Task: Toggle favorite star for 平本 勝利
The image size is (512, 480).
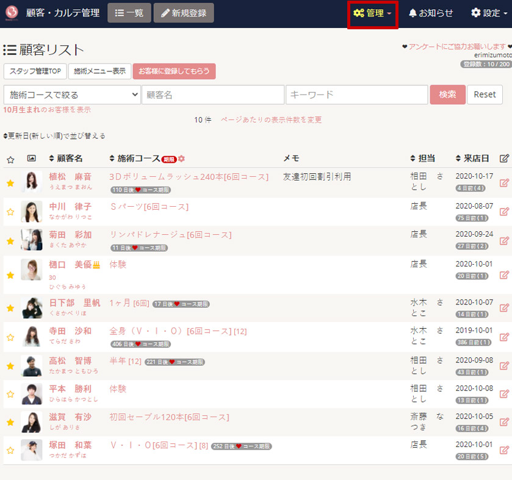Action: pos(10,394)
